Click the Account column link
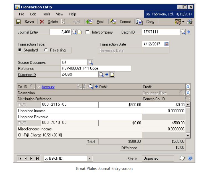 coord(48,87)
